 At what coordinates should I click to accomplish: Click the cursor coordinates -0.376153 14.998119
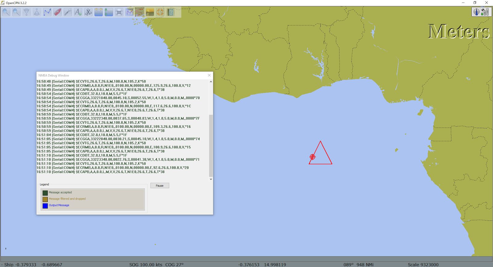tap(262, 265)
